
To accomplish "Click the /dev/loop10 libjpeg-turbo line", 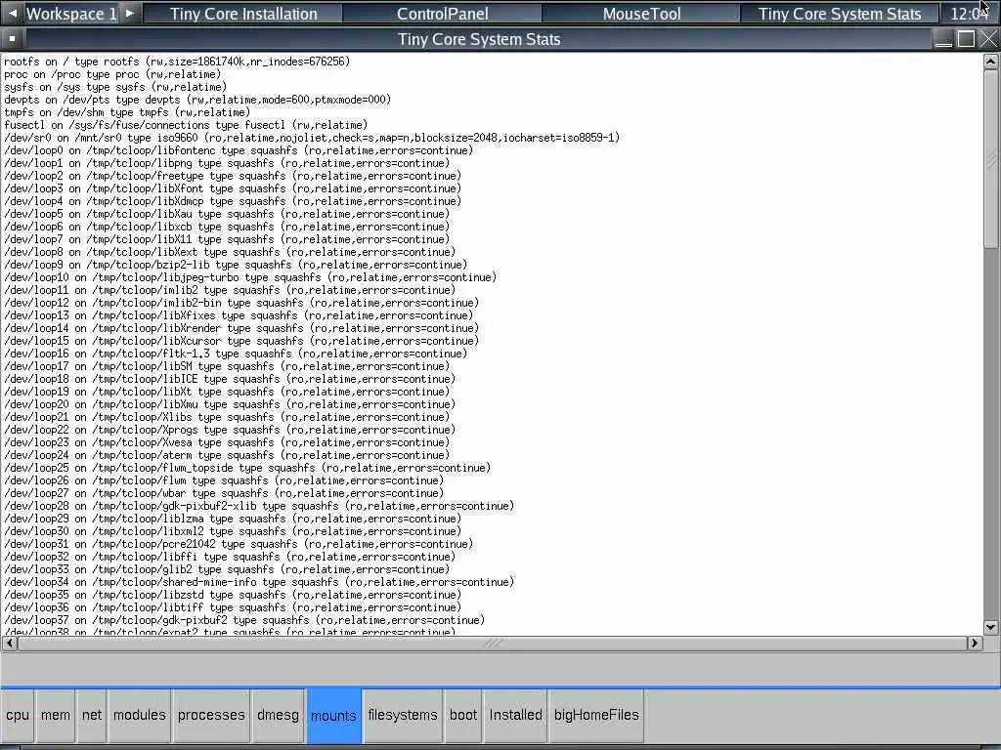I will (x=250, y=277).
